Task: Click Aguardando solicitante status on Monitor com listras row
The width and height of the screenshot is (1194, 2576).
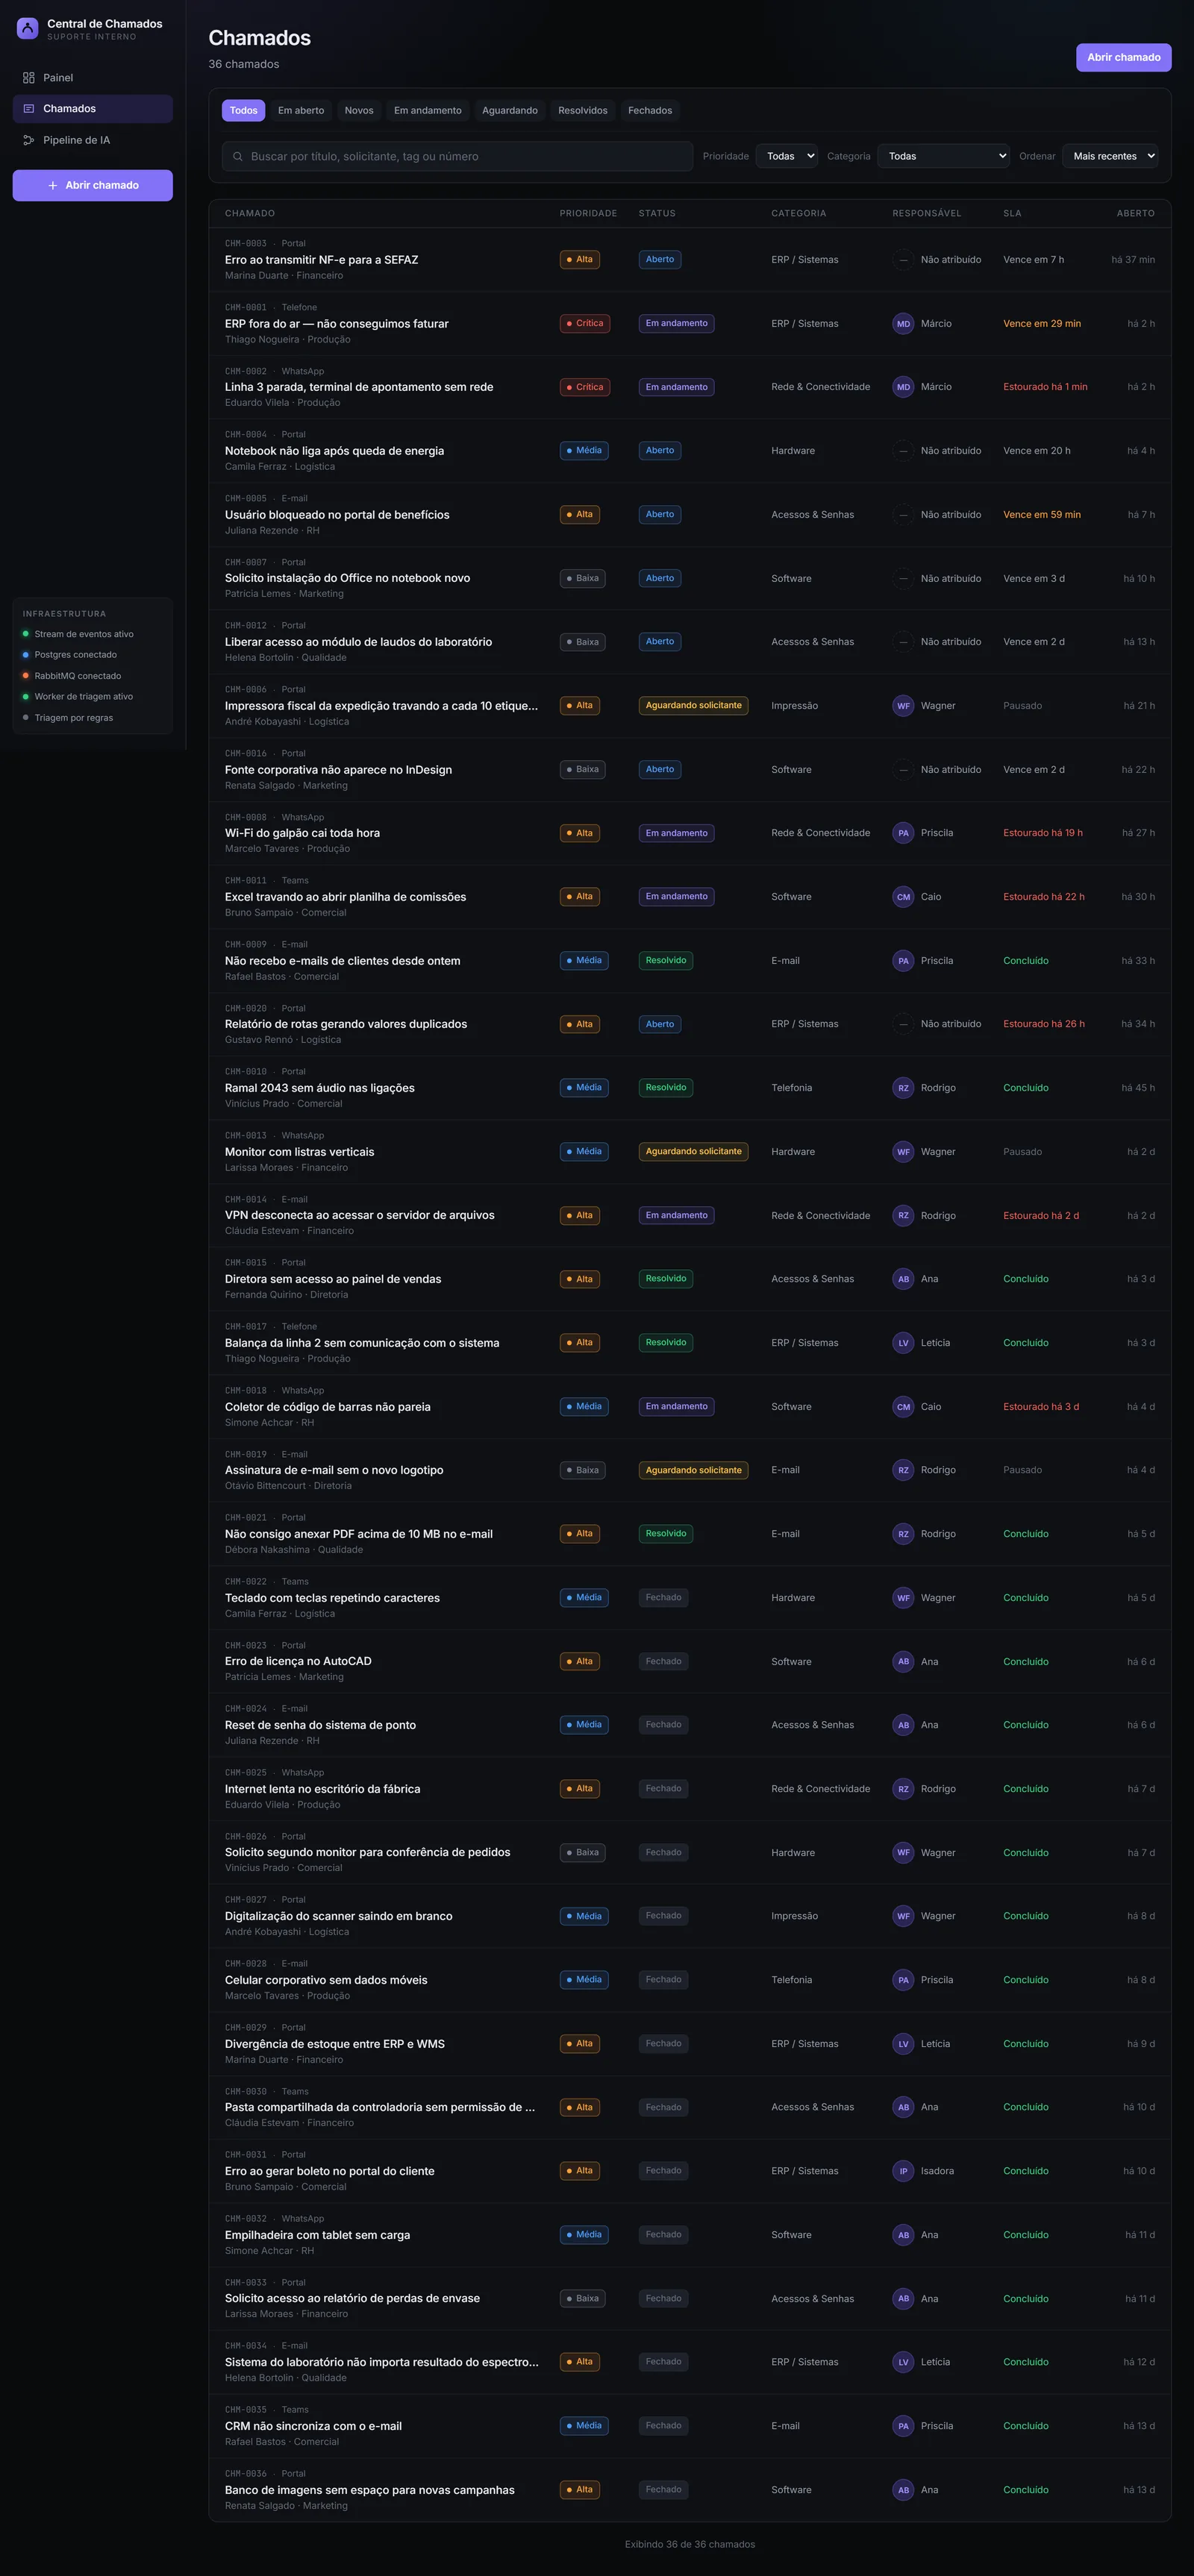Action: tap(694, 1152)
